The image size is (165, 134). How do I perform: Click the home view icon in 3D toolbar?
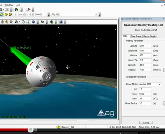coord(3,22)
